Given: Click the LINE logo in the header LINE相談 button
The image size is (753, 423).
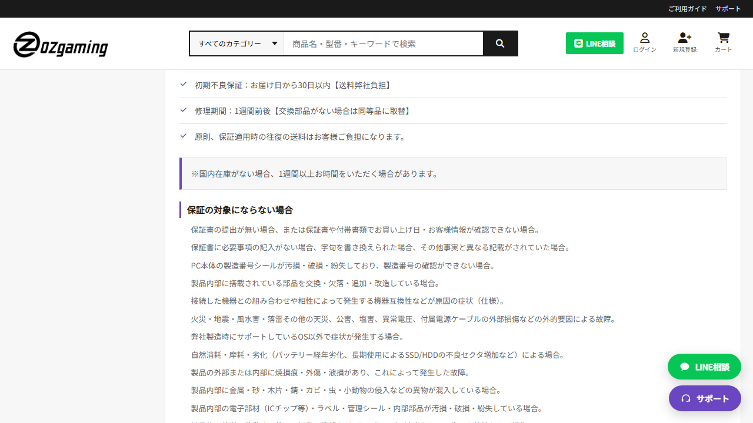Looking at the screenshot, I should (x=578, y=43).
